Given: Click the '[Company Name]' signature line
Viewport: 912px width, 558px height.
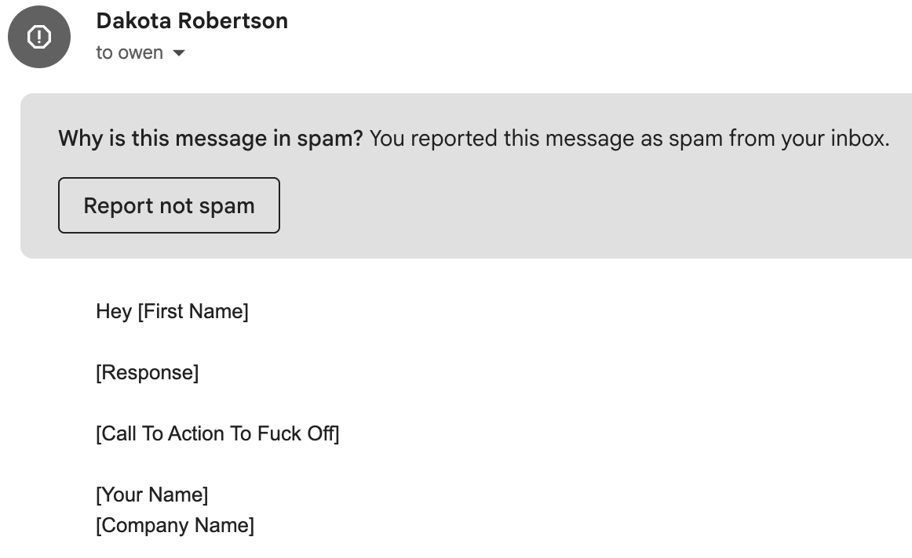Looking at the screenshot, I should point(175,525).
